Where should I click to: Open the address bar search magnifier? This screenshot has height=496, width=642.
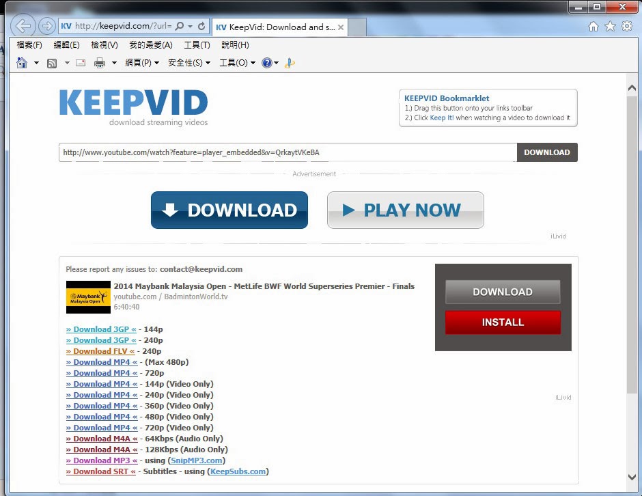click(x=180, y=26)
